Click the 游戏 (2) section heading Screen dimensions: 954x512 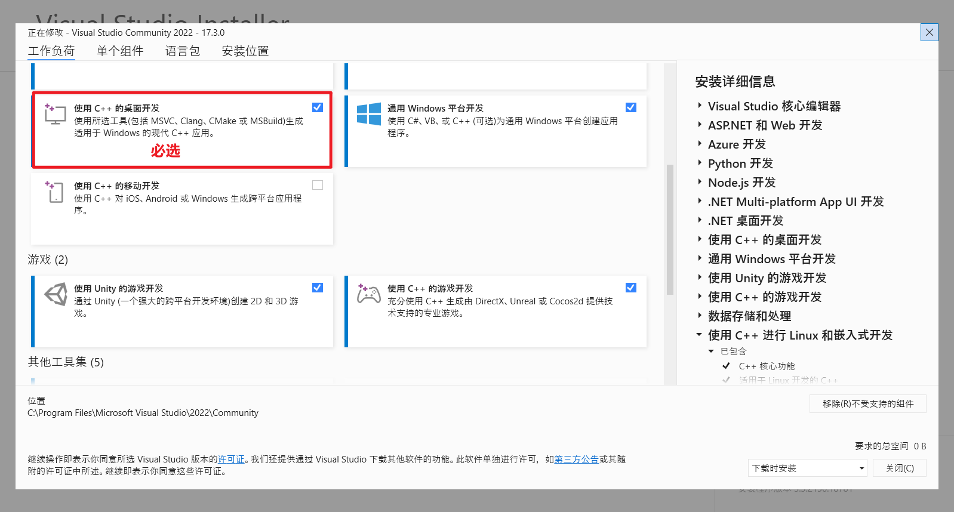click(x=48, y=260)
